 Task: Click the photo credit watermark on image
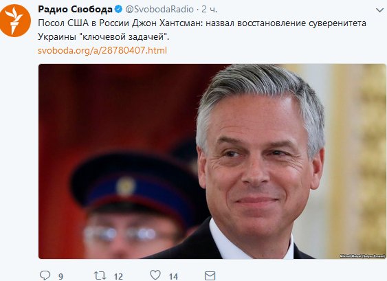(x=362, y=256)
